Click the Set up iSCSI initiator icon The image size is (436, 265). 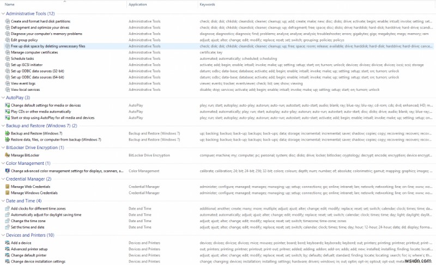tap(8, 65)
